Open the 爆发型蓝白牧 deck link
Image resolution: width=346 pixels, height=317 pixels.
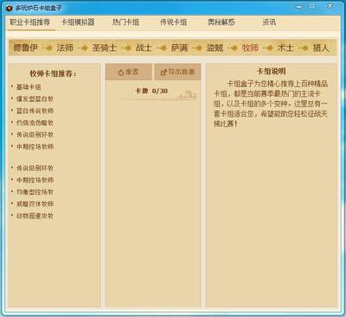pos(35,99)
